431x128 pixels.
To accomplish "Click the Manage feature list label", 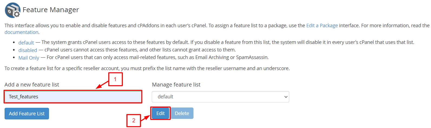I will (x=176, y=85).
